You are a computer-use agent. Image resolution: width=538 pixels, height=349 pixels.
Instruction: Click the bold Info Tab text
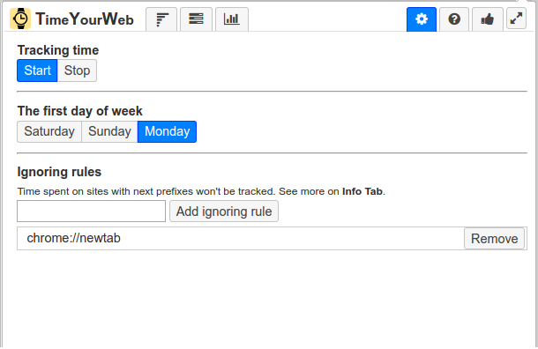[x=362, y=191]
